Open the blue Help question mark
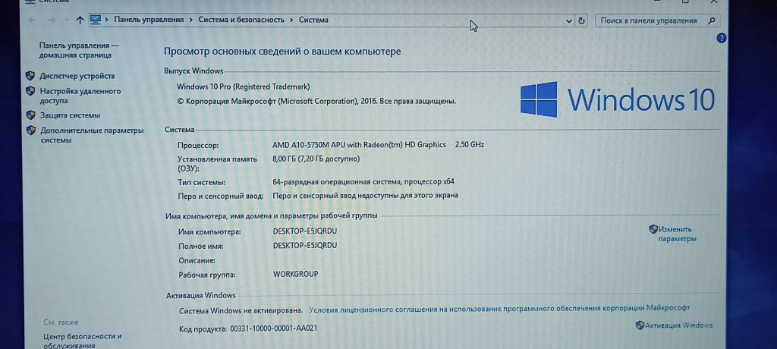This screenshot has height=349, width=777. click(x=722, y=38)
